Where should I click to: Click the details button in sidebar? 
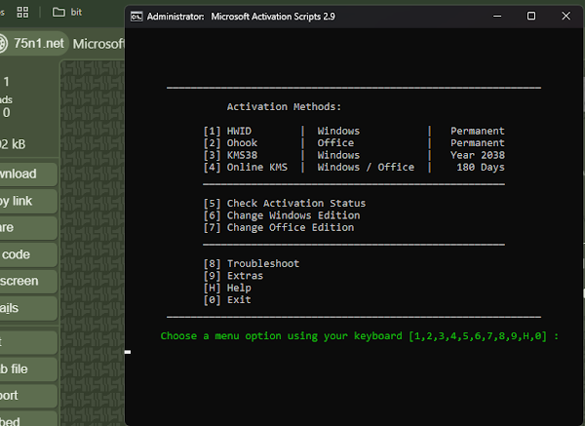coord(28,308)
